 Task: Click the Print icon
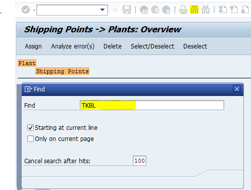183,10
